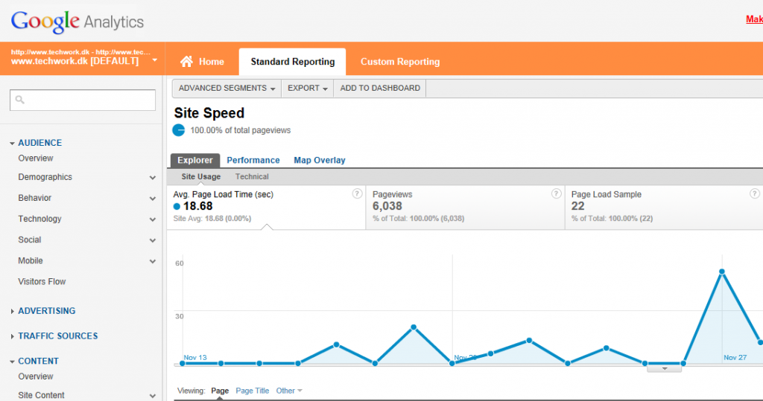Viewport: 763px width, 401px height.
Task: Select the Map Overlay tab
Action: [319, 161]
